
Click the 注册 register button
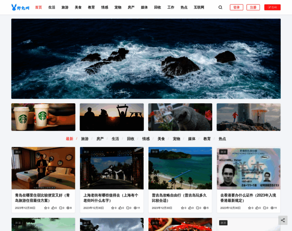coord(253,7)
